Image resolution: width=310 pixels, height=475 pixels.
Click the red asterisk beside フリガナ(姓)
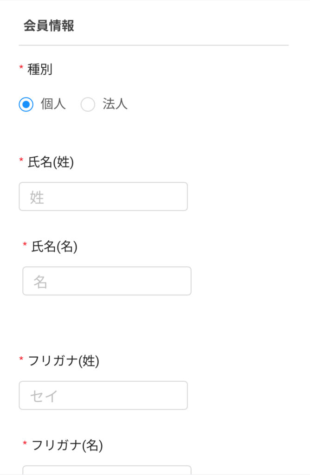(21, 359)
